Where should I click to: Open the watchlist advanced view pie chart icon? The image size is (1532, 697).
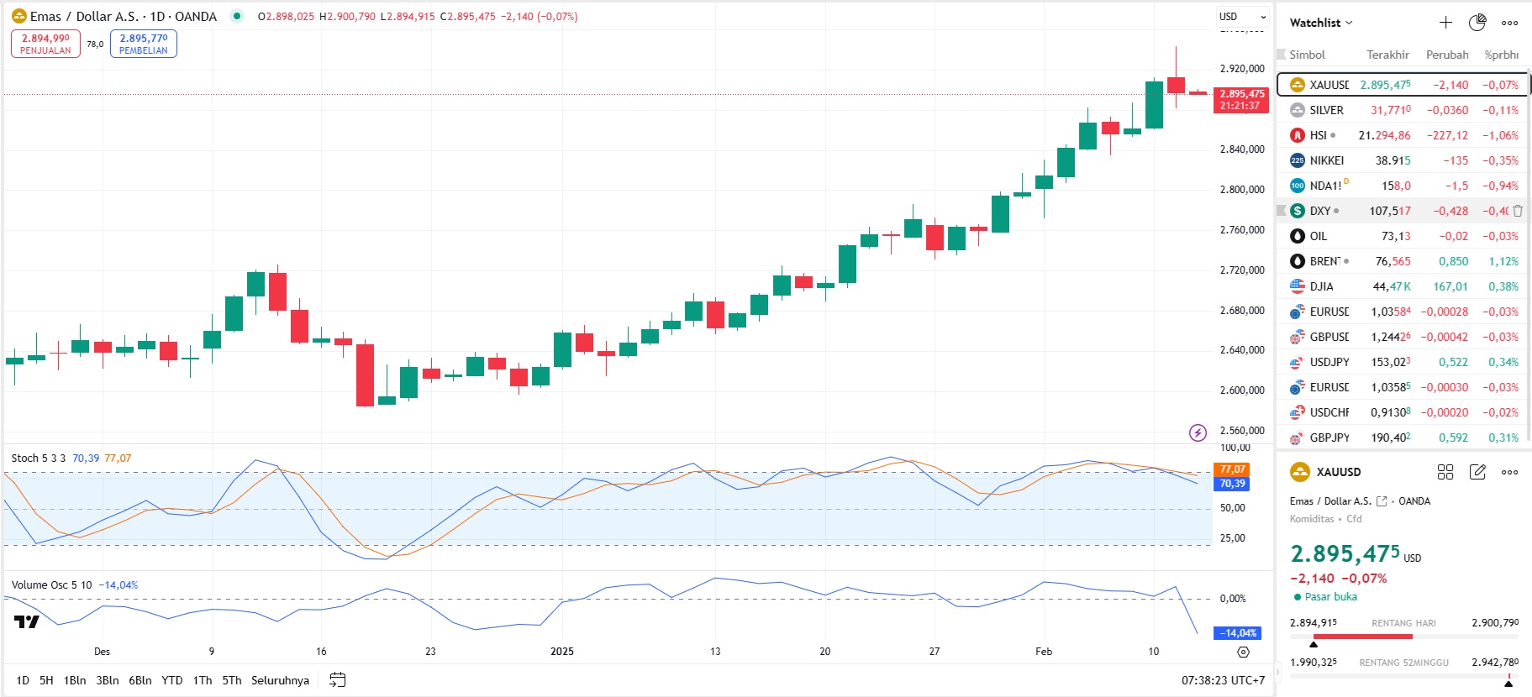[x=1477, y=23]
